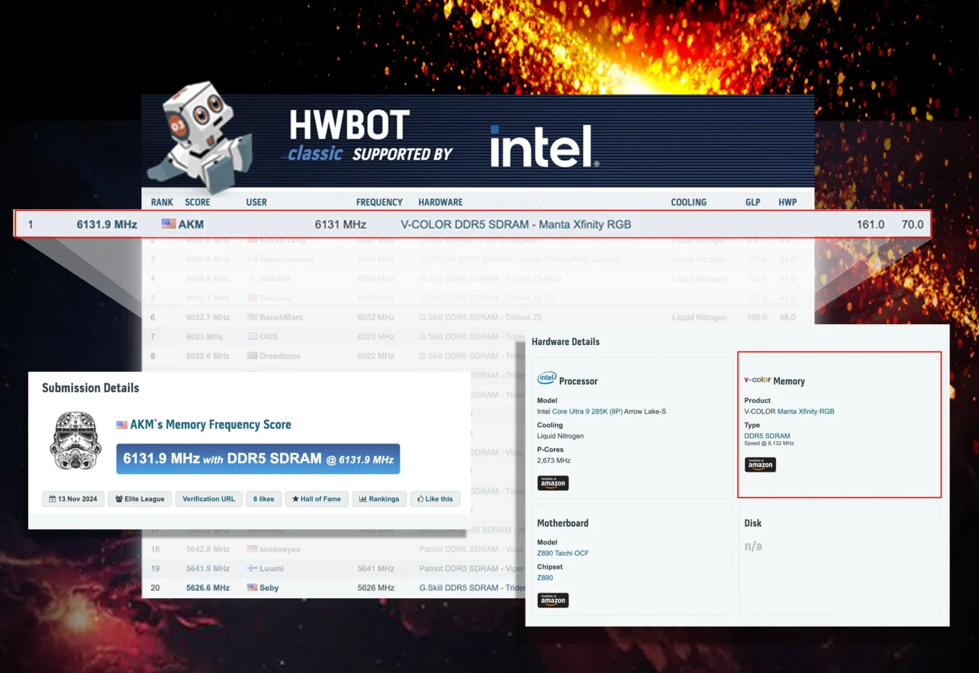Image resolution: width=979 pixels, height=673 pixels.
Task: Click the Amazon badge under Memory
Action: coord(760,464)
